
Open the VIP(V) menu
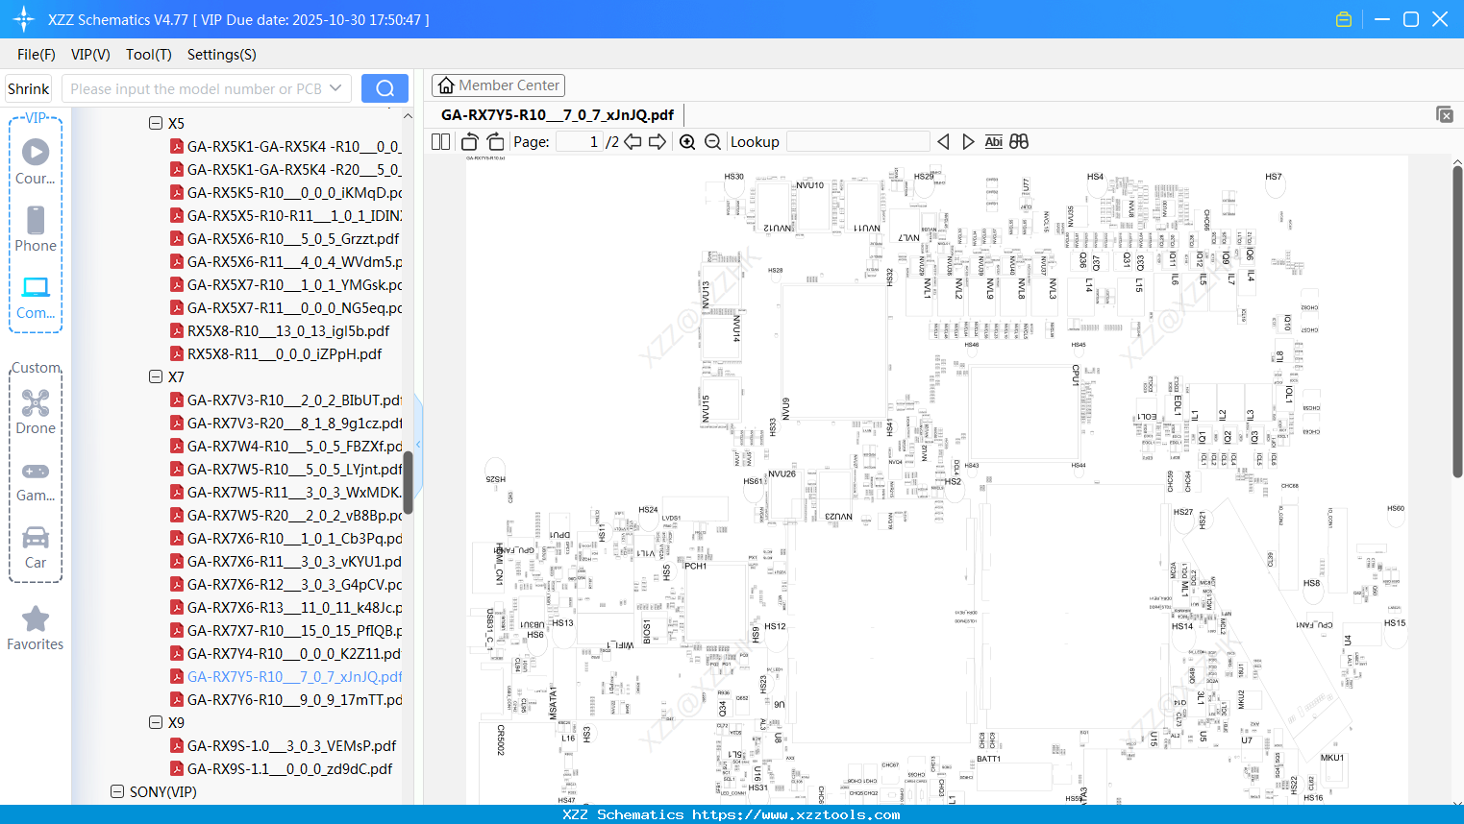[90, 55]
